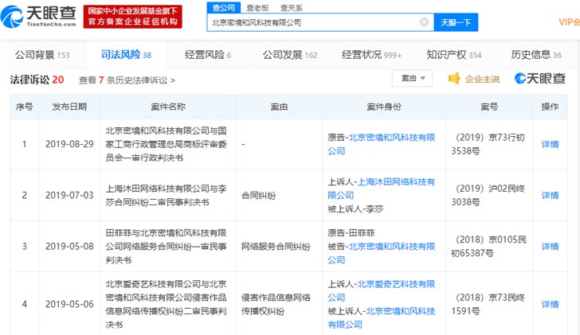The image size is (580, 335).
Task: Click the VIP会员 link at top right
Action: click(x=570, y=22)
